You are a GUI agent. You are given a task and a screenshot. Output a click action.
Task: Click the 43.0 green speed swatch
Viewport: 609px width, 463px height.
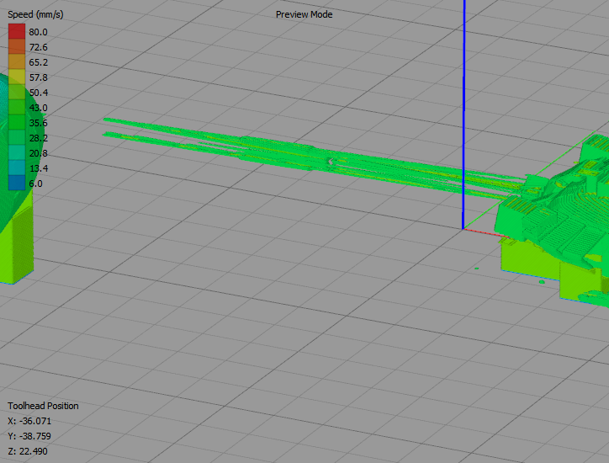[17, 107]
